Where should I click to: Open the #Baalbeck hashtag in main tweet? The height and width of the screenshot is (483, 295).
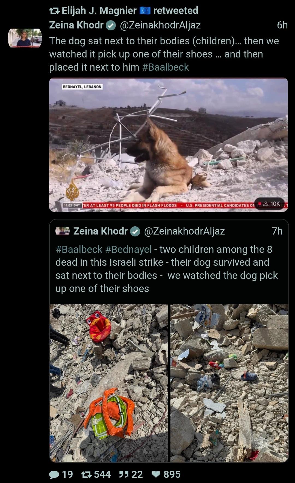(x=166, y=67)
